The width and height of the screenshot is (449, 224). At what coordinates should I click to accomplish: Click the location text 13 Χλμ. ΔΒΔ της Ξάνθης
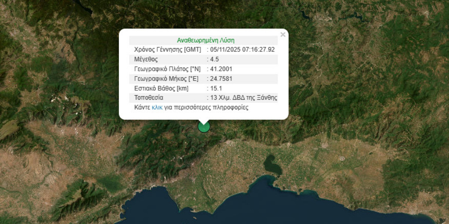point(243,98)
